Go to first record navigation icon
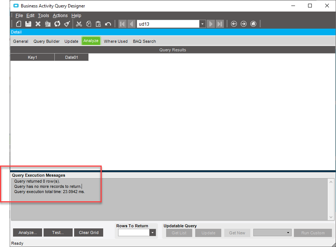The image size is (336, 247). pyautogui.click(x=123, y=24)
